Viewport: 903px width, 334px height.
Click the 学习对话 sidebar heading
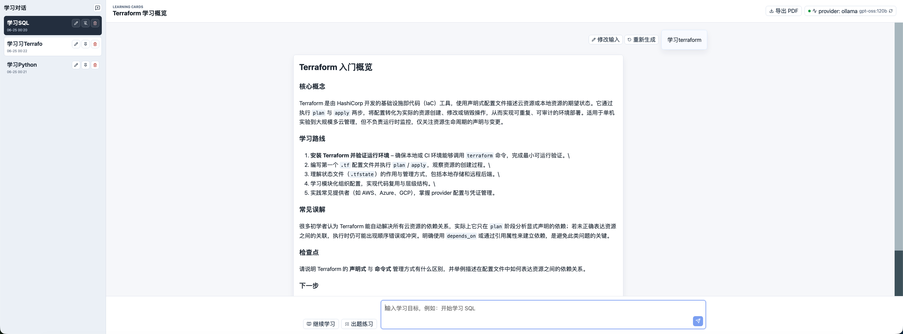pyautogui.click(x=15, y=8)
